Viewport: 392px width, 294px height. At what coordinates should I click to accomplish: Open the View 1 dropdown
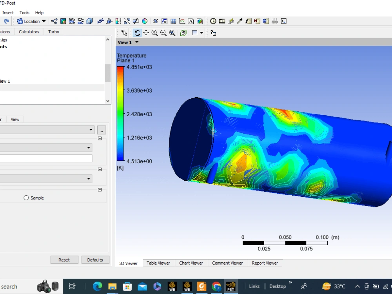pyautogui.click(x=136, y=42)
